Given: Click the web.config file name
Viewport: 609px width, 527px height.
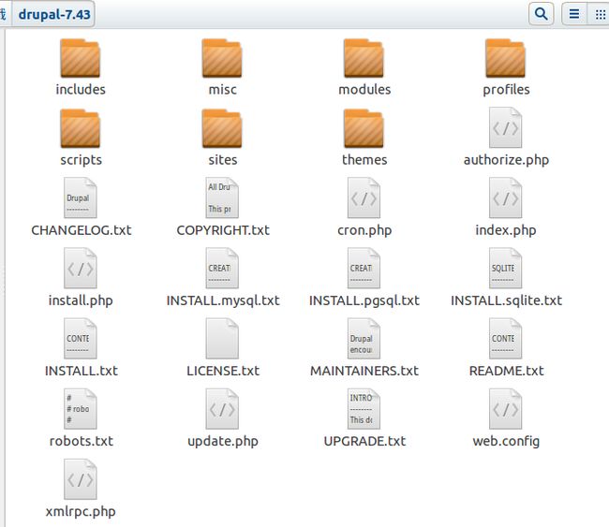Looking at the screenshot, I should click(x=506, y=442).
